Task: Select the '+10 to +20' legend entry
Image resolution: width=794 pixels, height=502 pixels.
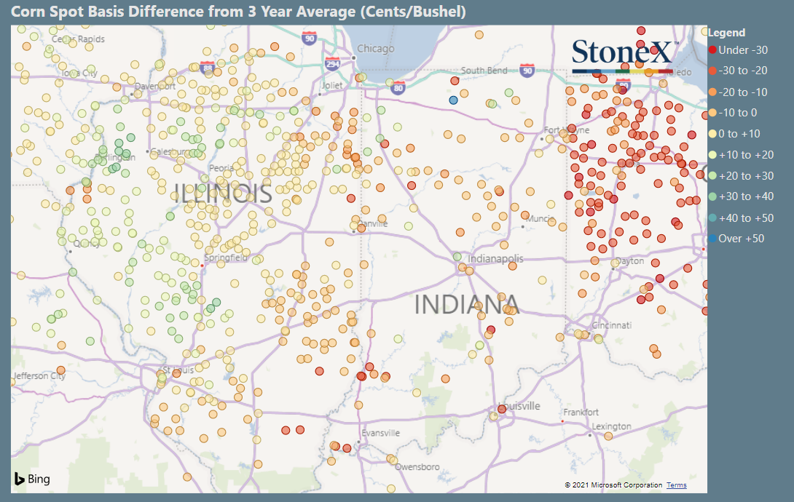Action: click(x=741, y=155)
